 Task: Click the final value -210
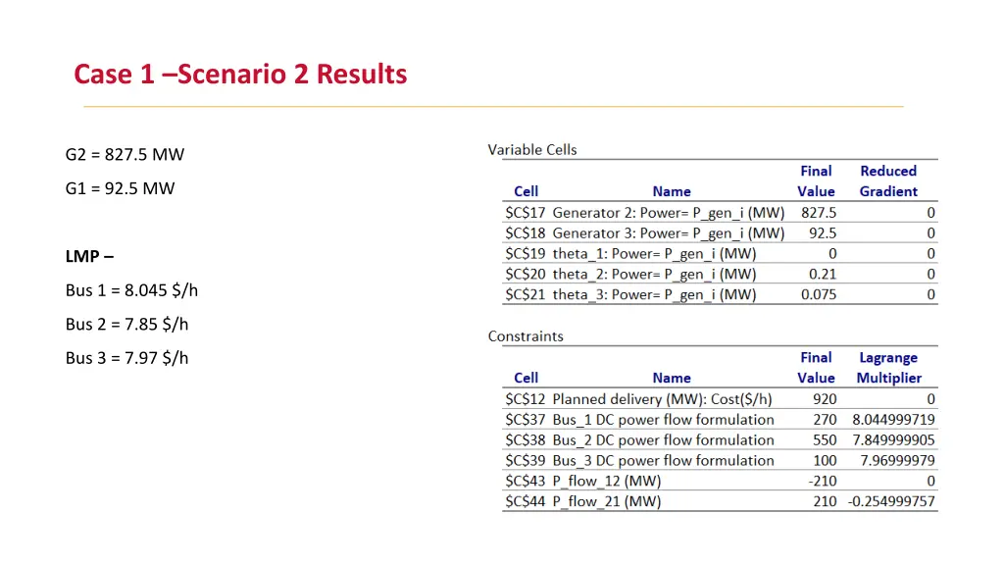(823, 481)
